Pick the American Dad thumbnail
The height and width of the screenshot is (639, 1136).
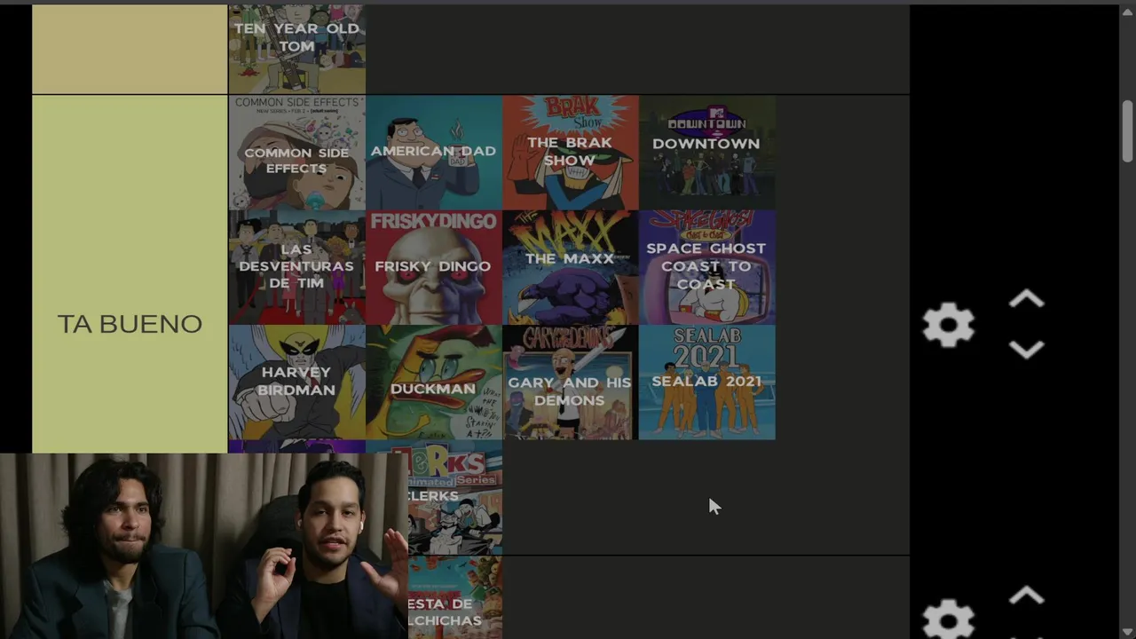[x=433, y=153]
